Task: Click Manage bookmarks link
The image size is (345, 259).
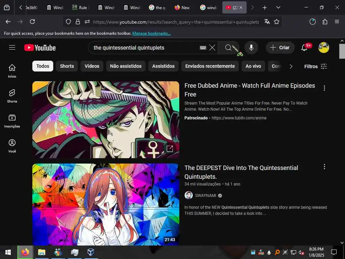Action: pyautogui.click(x=151, y=33)
